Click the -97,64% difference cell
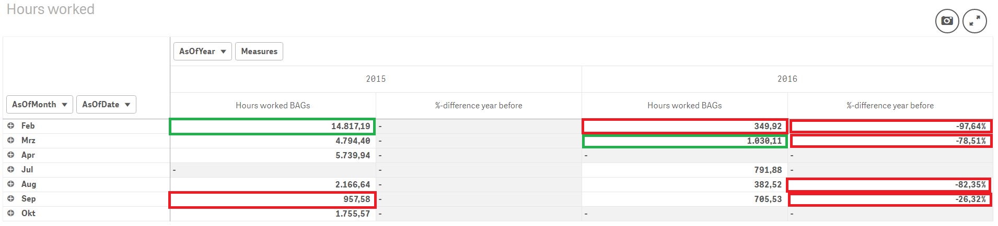 click(x=970, y=126)
